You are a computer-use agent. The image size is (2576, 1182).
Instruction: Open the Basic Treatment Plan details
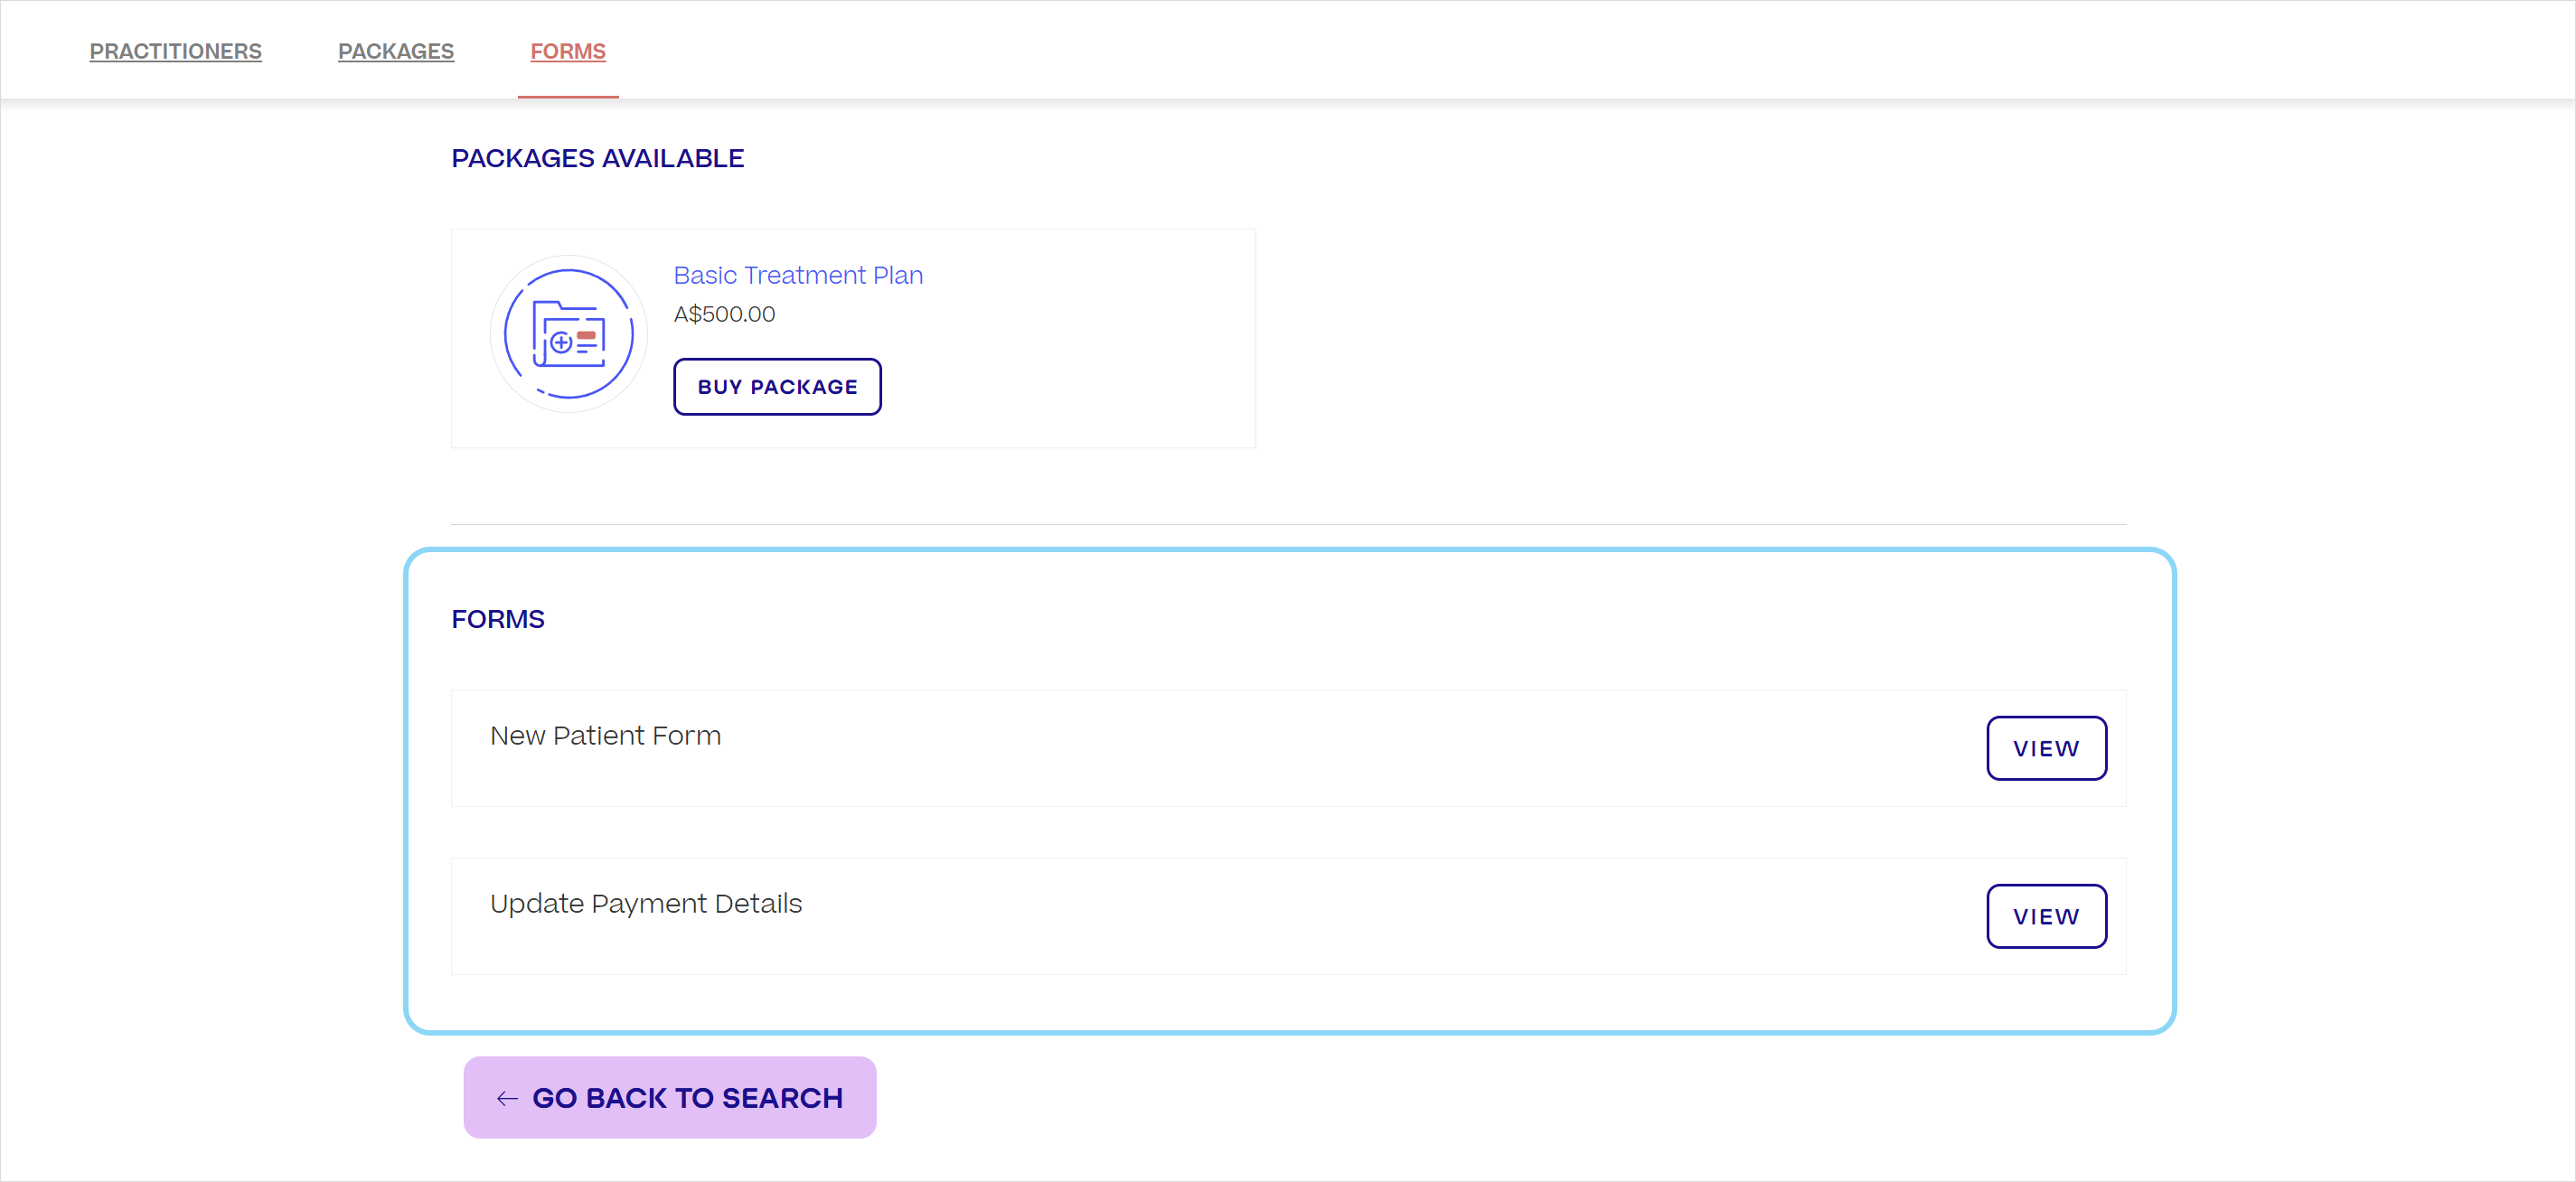coord(797,275)
